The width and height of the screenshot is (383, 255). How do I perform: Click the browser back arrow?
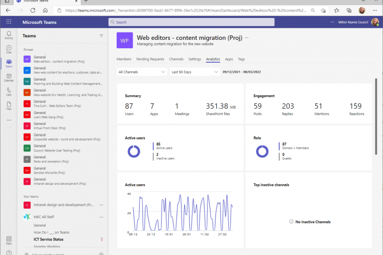[x=8, y=10]
